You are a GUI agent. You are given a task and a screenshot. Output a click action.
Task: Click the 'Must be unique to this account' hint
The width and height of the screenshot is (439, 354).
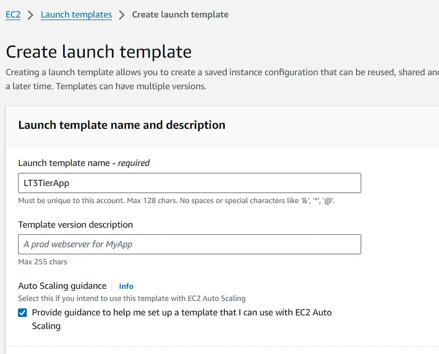(176, 201)
